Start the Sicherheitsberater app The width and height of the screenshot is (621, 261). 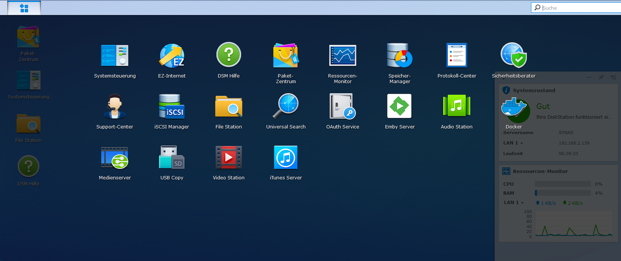(514, 55)
